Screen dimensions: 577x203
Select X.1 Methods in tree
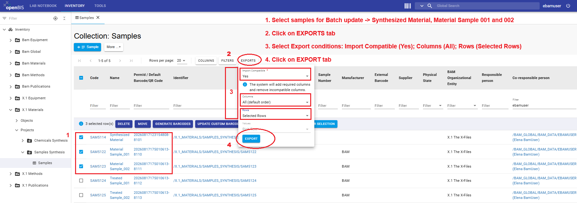[x=32, y=174]
